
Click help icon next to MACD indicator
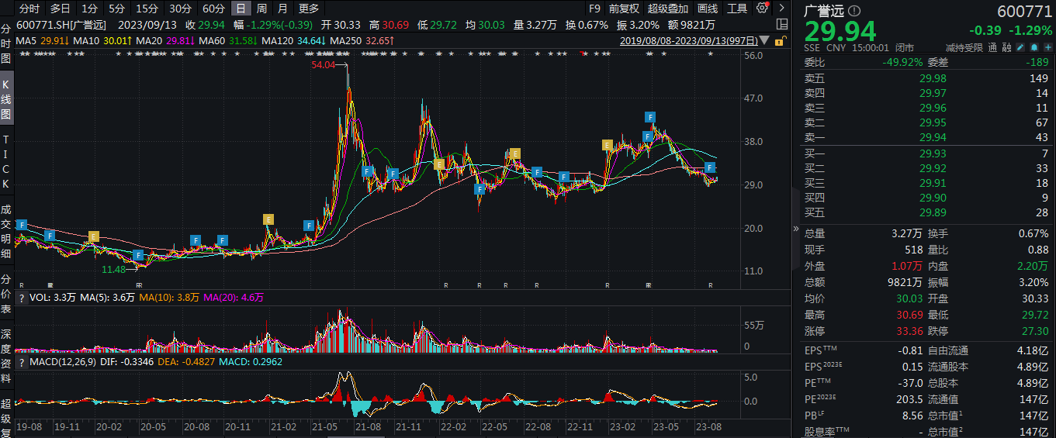21,361
